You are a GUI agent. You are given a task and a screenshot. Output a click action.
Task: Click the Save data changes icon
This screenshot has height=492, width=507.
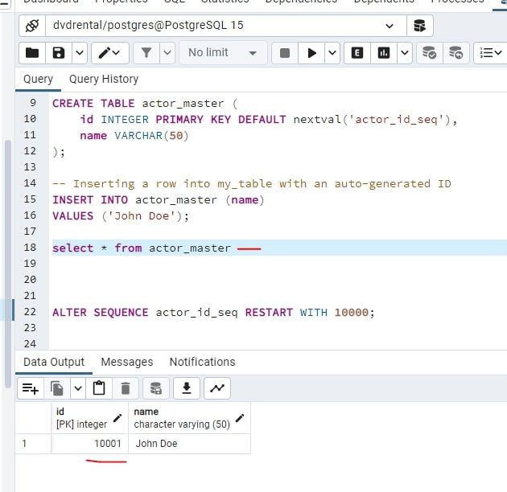tap(156, 388)
